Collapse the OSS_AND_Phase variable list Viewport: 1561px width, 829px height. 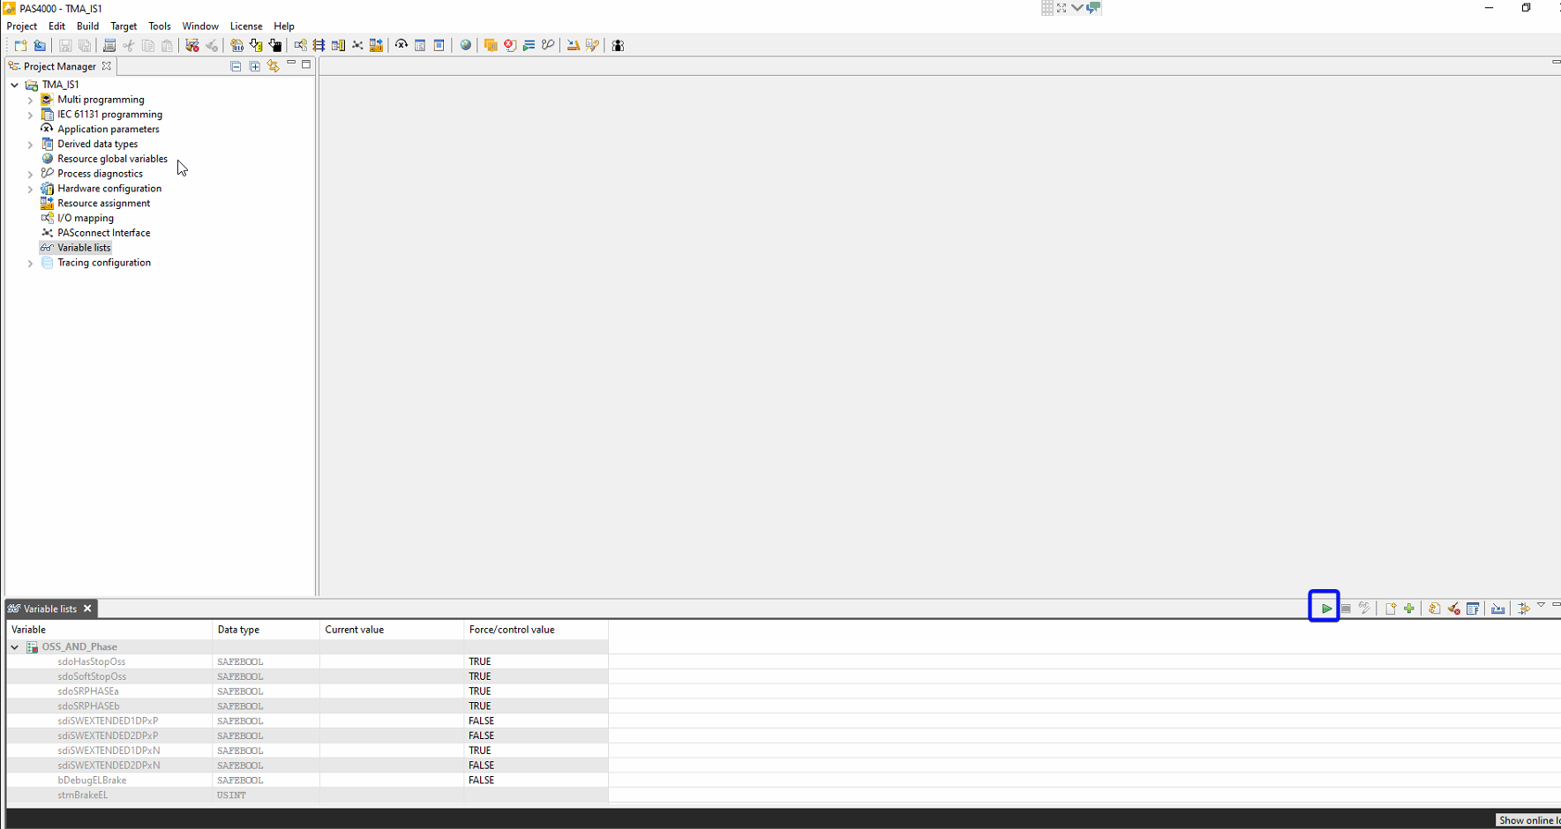click(x=15, y=647)
